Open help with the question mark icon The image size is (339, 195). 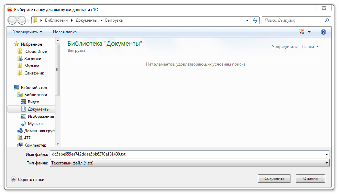[x=323, y=32]
